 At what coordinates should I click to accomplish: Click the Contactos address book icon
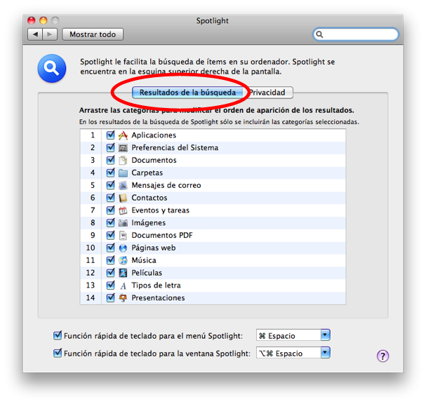[x=123, y=198]
